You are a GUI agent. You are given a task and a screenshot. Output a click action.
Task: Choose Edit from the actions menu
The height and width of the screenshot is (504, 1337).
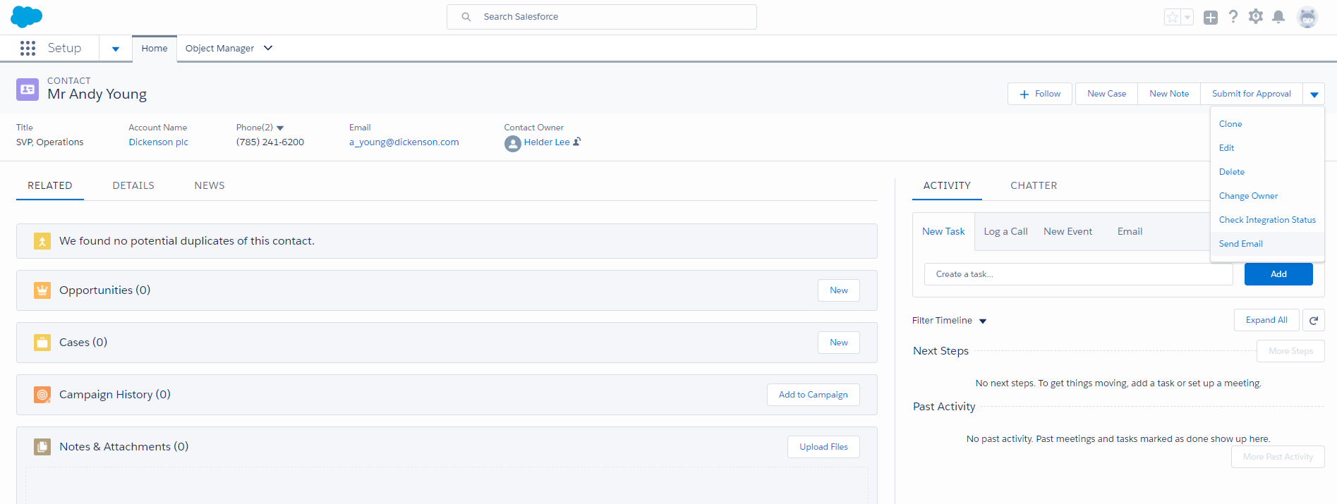(1267, 148)
